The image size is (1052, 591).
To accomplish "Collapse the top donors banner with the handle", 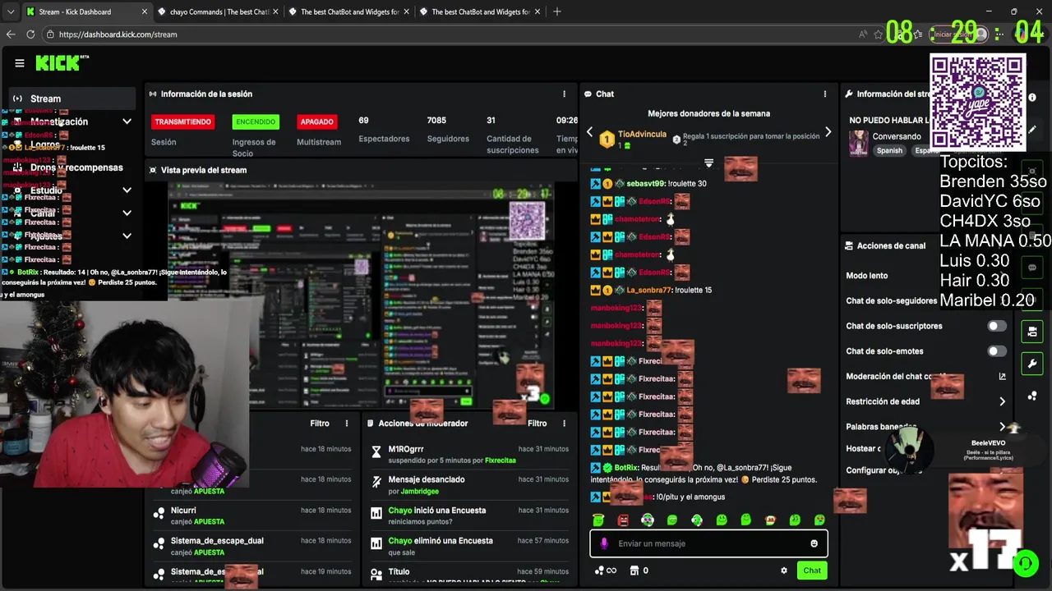I will click(x=708, y=163).
